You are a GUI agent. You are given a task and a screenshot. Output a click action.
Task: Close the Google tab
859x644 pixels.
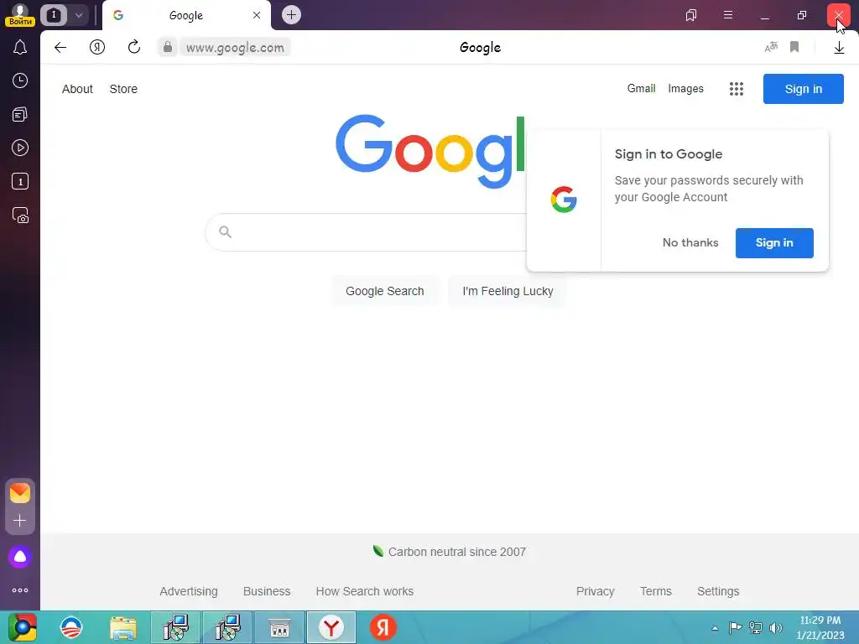[257, 15]
